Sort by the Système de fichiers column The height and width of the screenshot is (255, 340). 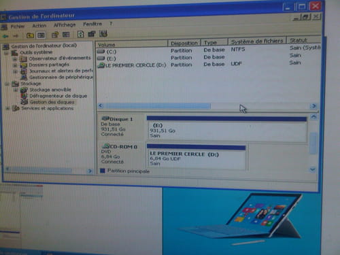tap(257, 41)
